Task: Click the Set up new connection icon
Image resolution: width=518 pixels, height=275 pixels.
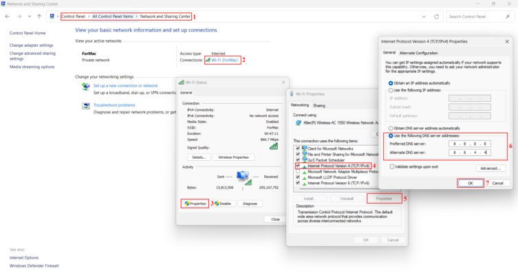Action: 86,87
